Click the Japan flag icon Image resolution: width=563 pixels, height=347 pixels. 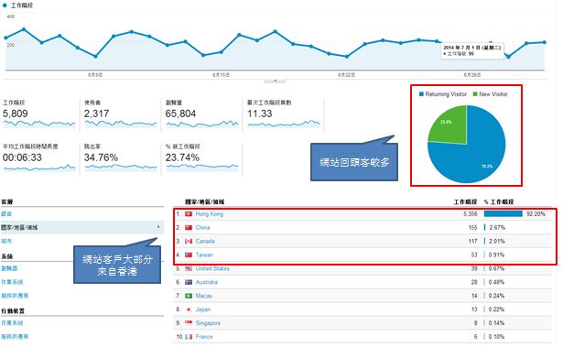coord(189,309)
